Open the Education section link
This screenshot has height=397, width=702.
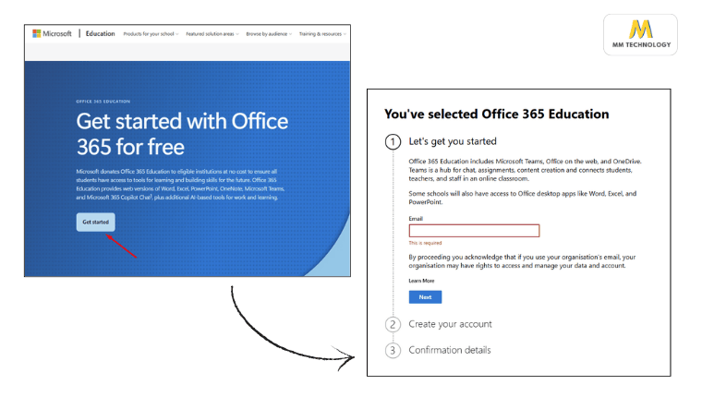click(x=101, y=33)
